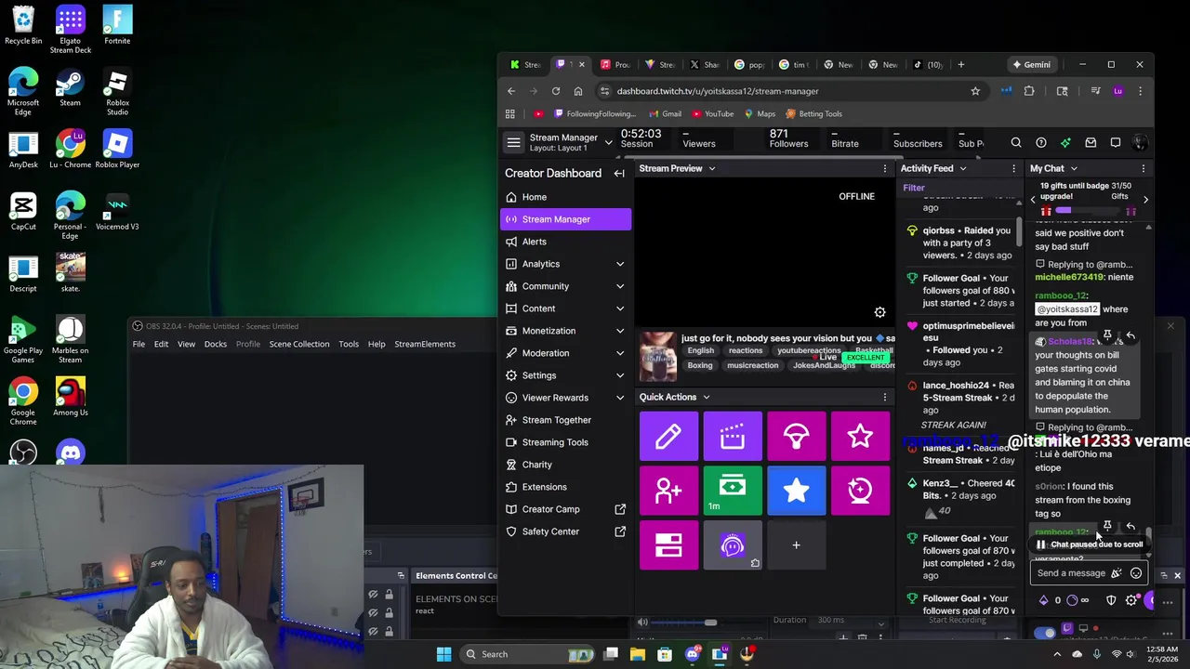
Task: Click the Chrome address bar URL
Action: point(718,91)
